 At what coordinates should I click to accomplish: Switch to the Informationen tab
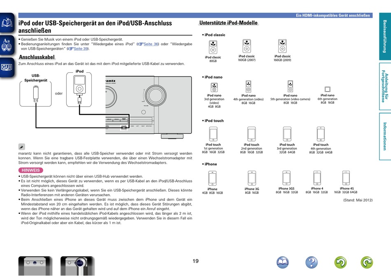(385, 136)
